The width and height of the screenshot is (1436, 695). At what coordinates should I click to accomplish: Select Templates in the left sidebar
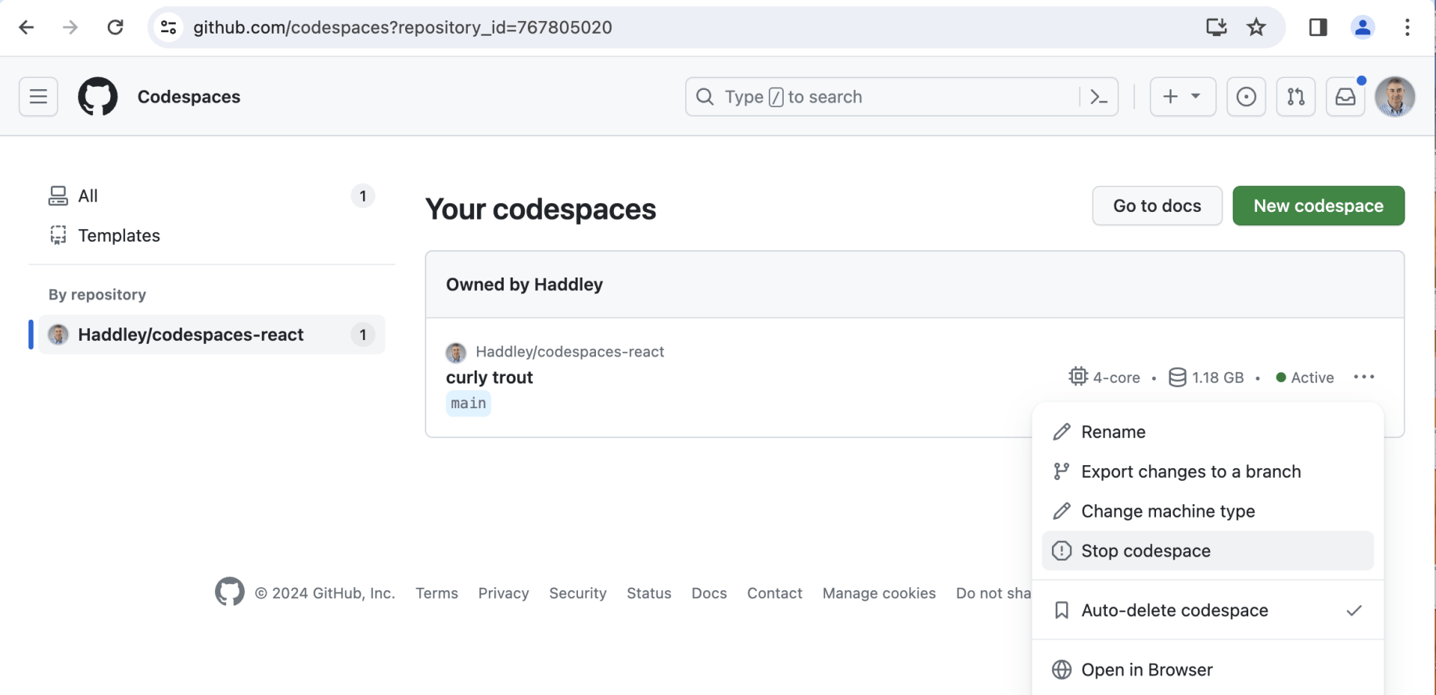click(x=119, y=235)
